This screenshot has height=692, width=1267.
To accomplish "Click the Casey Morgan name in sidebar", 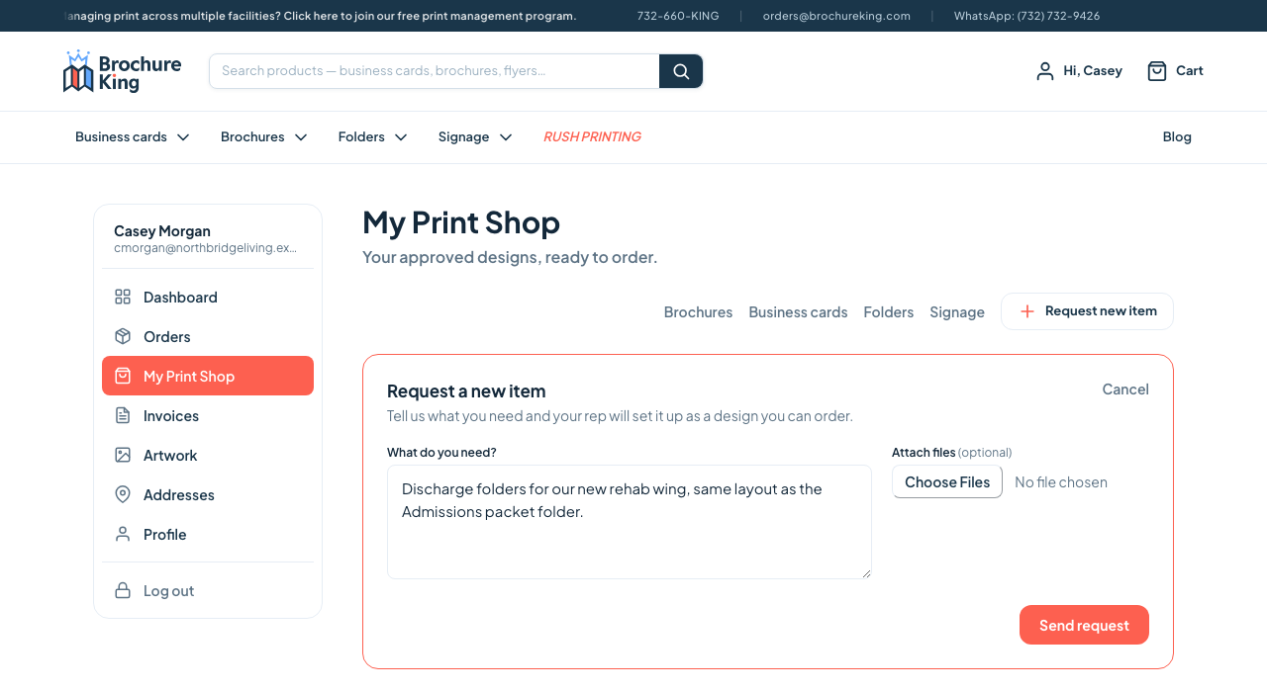I will pos(162,230).
